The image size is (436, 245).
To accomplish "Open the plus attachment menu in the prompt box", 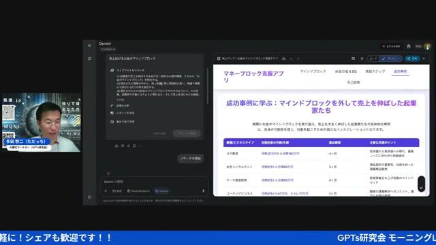I will (106, 191).
